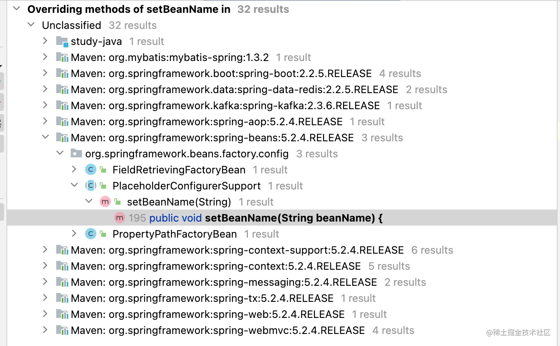The width and height of the screenshot is (560, 346).
Task: Click the spring-webmvc Maven library icon
Action: click(x=62, y=330)
